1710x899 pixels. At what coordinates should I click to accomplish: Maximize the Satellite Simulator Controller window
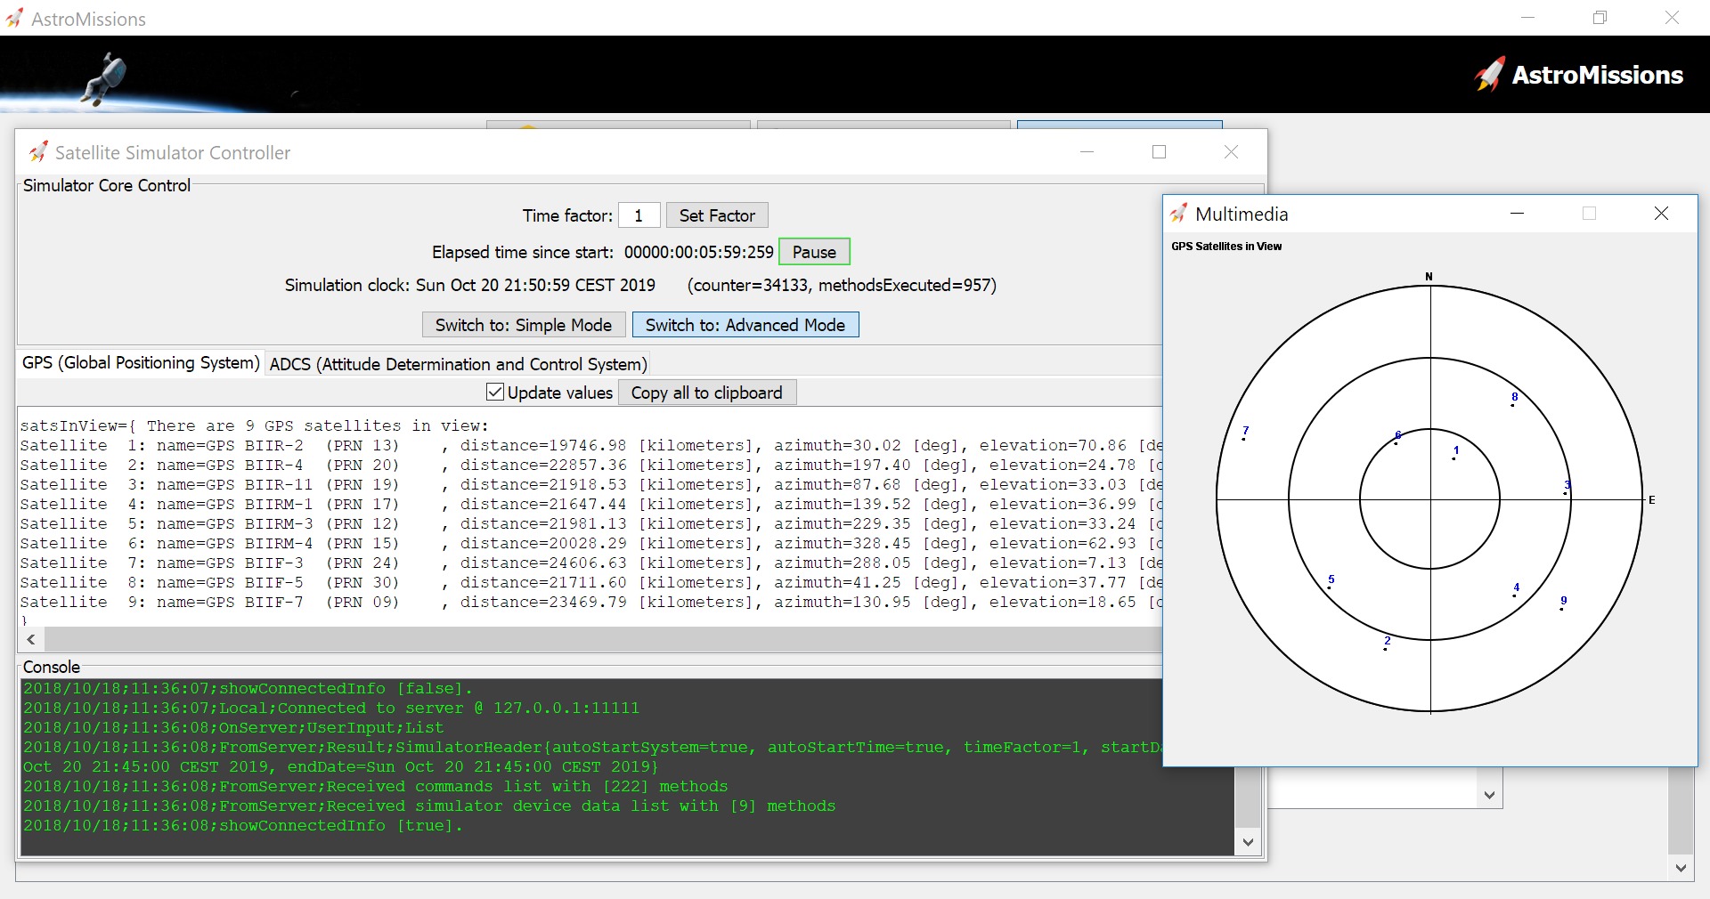(1159, 152)
